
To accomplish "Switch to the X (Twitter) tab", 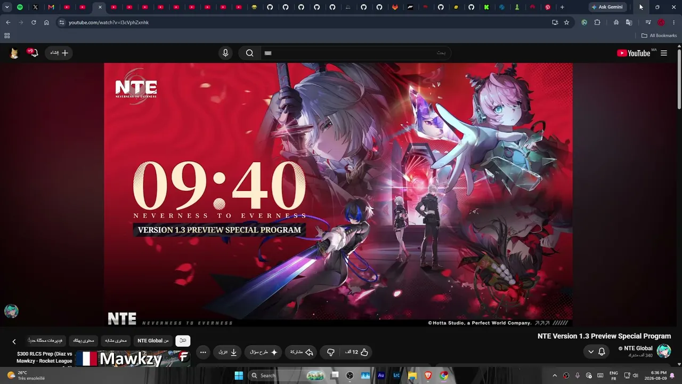I will 35,7.
